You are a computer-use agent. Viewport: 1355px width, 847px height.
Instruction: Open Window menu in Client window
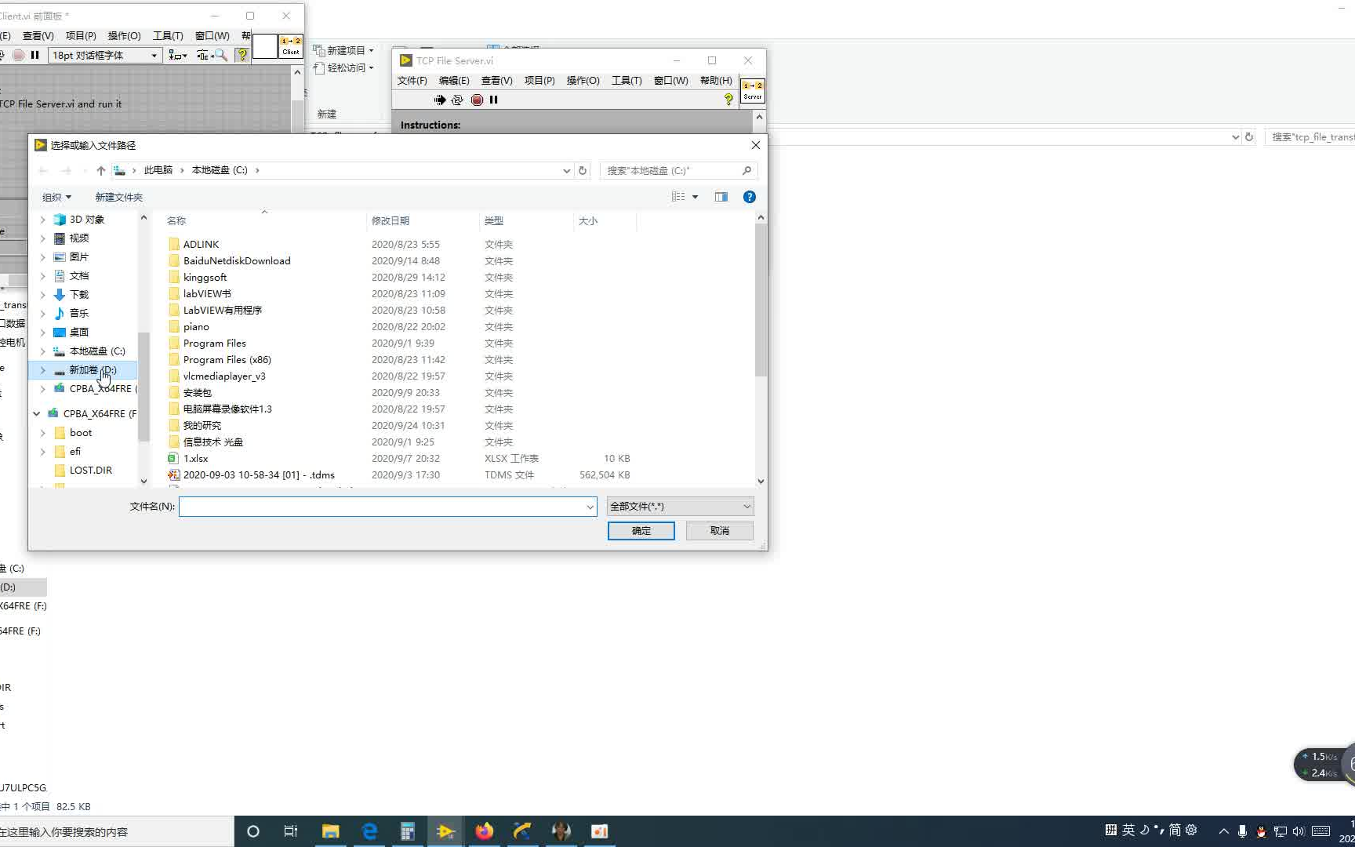pyautogui.click(x=212, y=36)
